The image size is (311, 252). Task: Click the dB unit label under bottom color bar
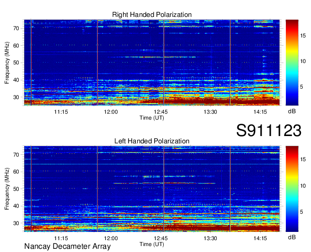292,237
